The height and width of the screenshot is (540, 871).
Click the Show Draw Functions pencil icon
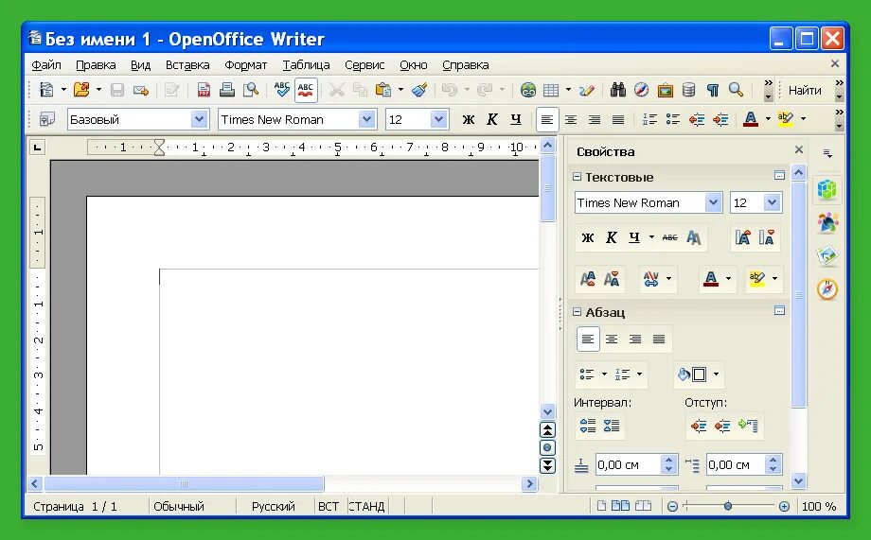tap(586, 90)
